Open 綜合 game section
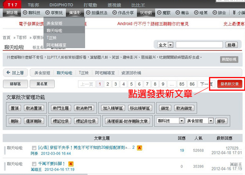Screen dimensions: 245x175 click(219, 13)
